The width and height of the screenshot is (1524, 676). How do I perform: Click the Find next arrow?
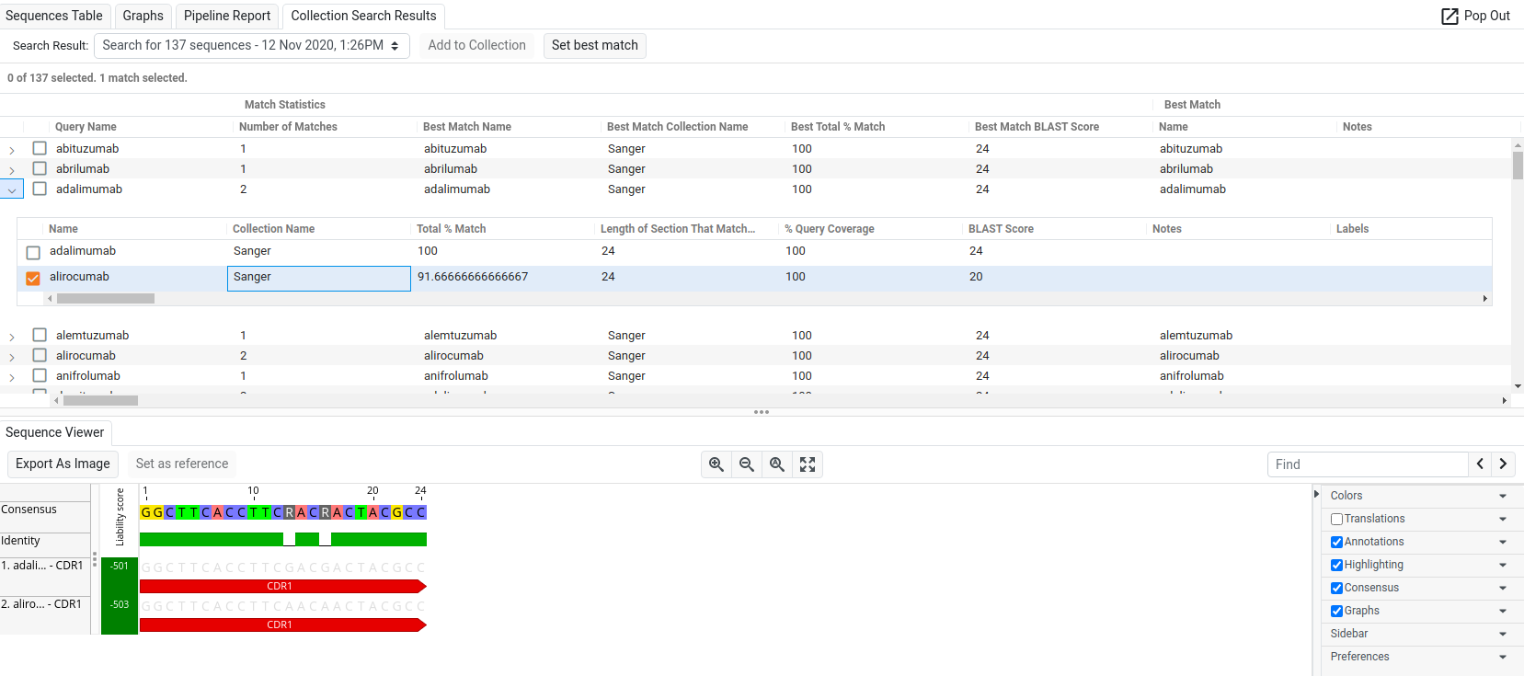tap(1503, 464)
